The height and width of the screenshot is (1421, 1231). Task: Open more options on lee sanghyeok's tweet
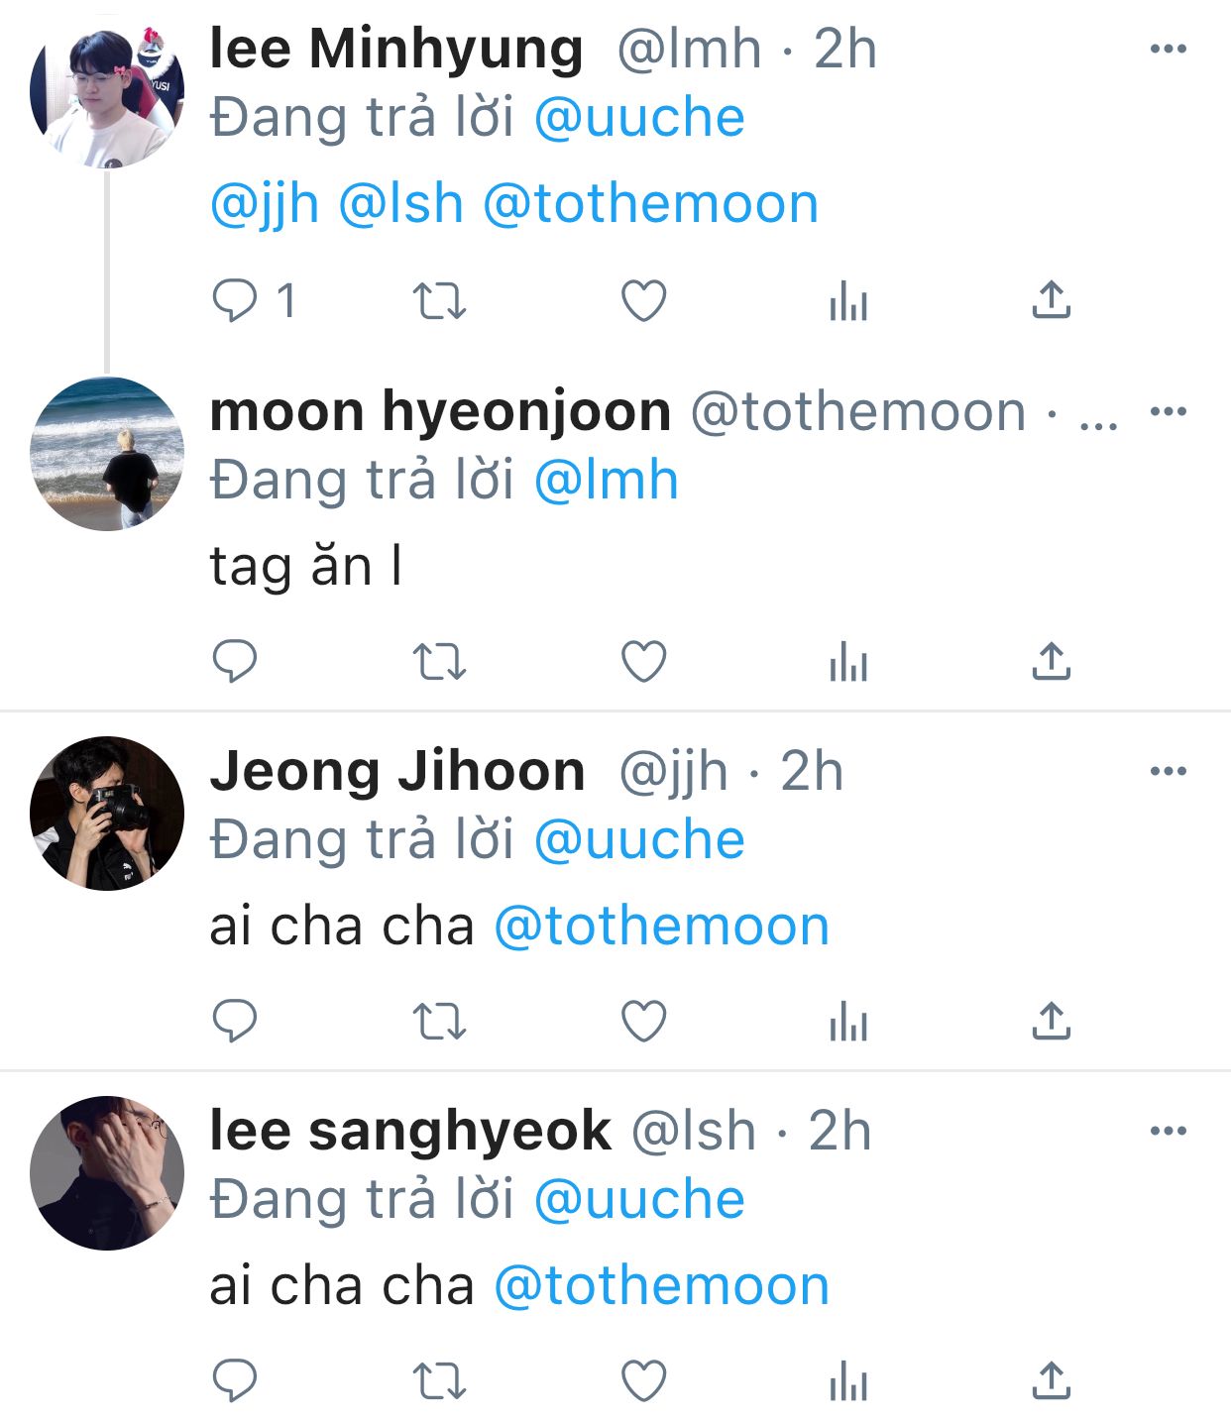[x=1168, y=1131]
